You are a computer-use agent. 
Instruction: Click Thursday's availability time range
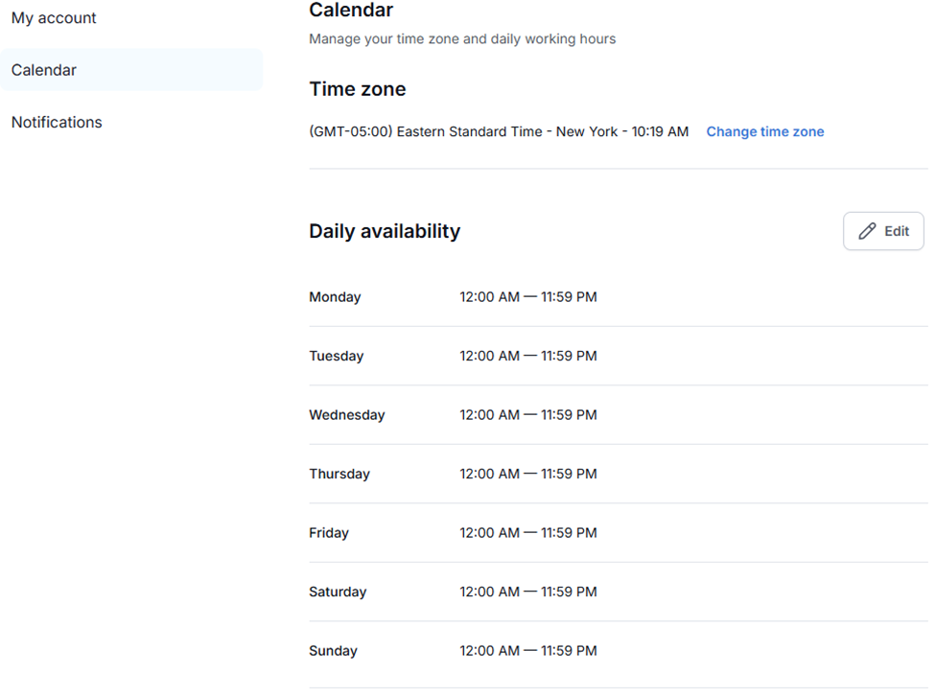[527, 475]
